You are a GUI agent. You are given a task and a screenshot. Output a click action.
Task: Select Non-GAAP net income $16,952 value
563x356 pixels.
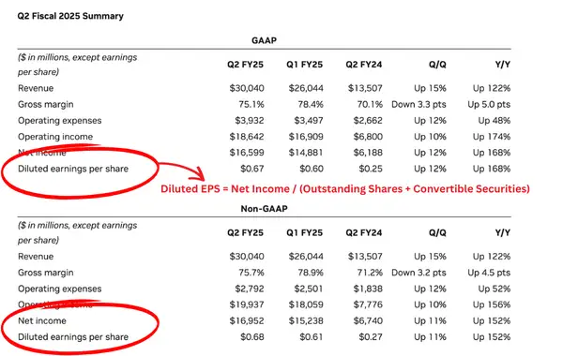pyautogui.click(x=247, y=320)
